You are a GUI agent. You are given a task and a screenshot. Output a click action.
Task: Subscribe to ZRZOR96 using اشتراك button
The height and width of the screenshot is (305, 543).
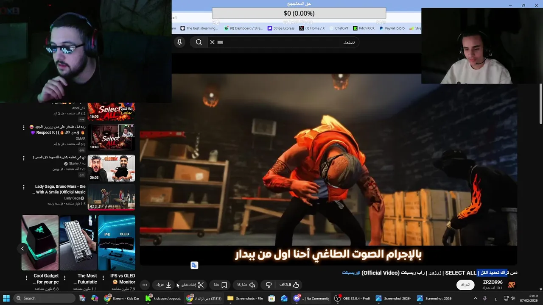[x=465, y=285]
